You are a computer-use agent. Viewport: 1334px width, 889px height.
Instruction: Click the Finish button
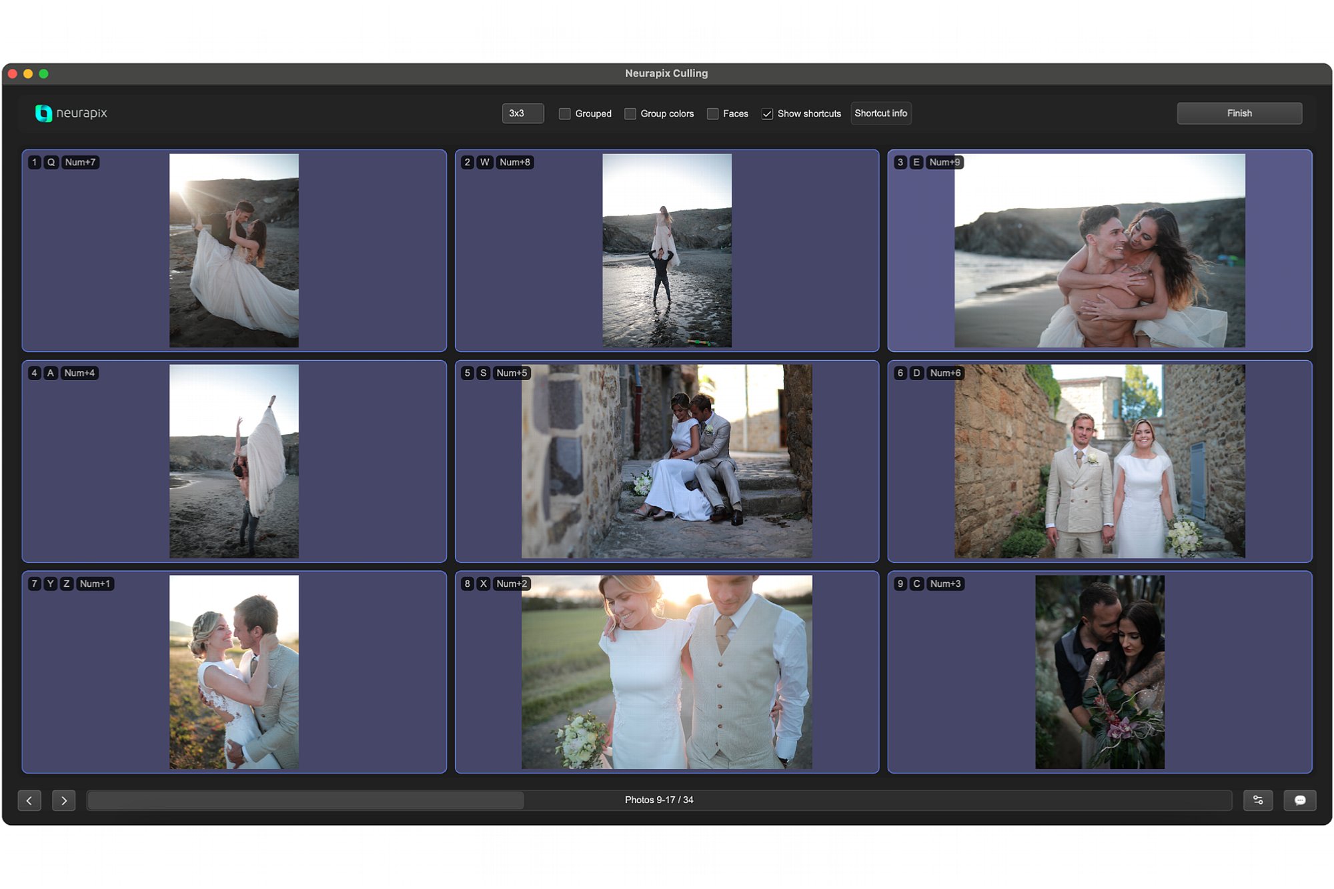pos(1239,113)
